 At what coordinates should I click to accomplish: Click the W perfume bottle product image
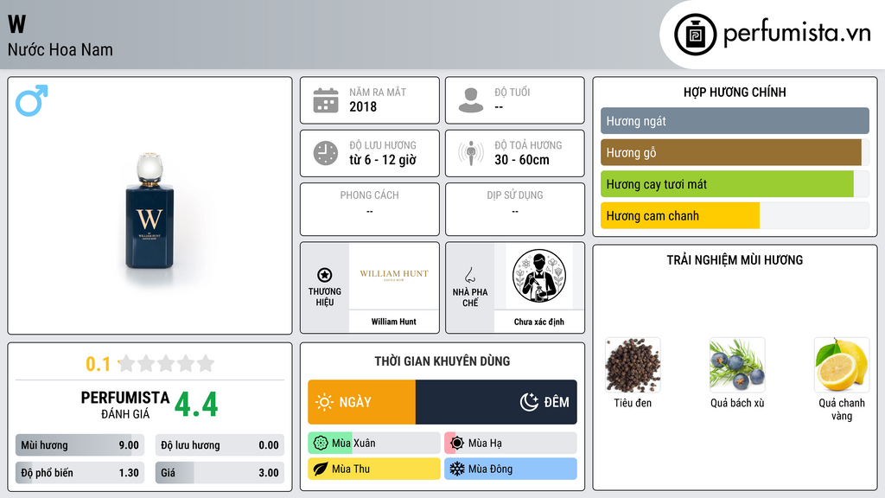coord(150,212)
